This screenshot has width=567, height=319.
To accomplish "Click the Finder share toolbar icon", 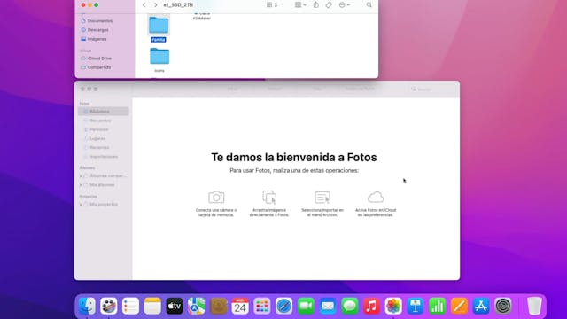I will [x=316, y=5].
